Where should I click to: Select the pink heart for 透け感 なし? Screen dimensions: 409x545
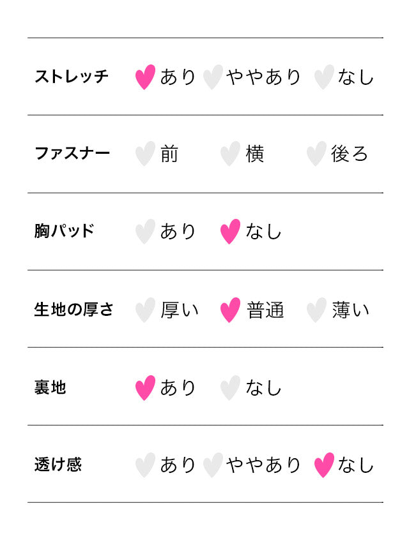[x=324, y=465]
